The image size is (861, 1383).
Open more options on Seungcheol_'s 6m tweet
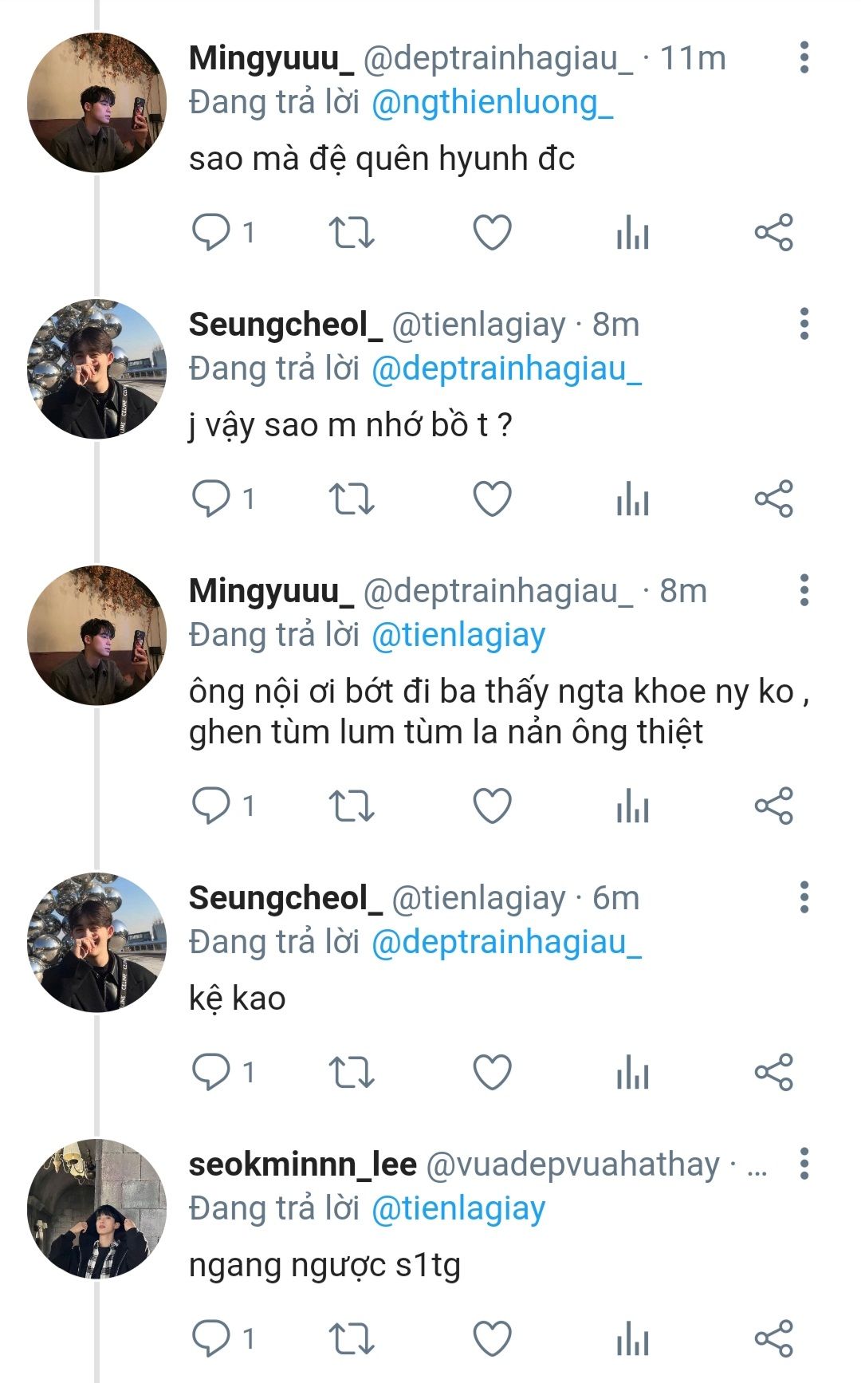(x=804, y=897)
